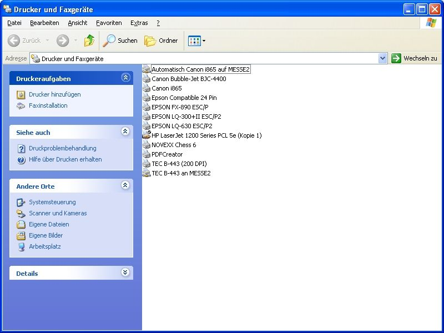Expand the address bar dropdown
444x333 pixels.
coord(382,59)
